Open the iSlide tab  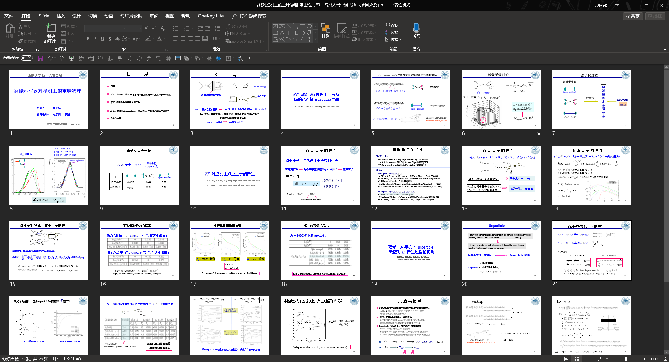point(43,16)
